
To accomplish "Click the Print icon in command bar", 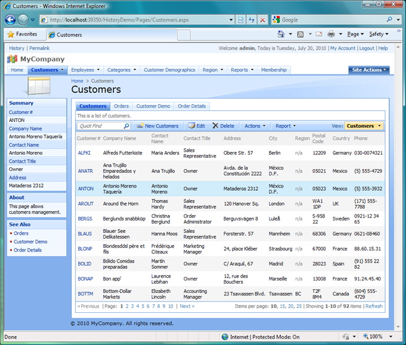I will point(331,34).
